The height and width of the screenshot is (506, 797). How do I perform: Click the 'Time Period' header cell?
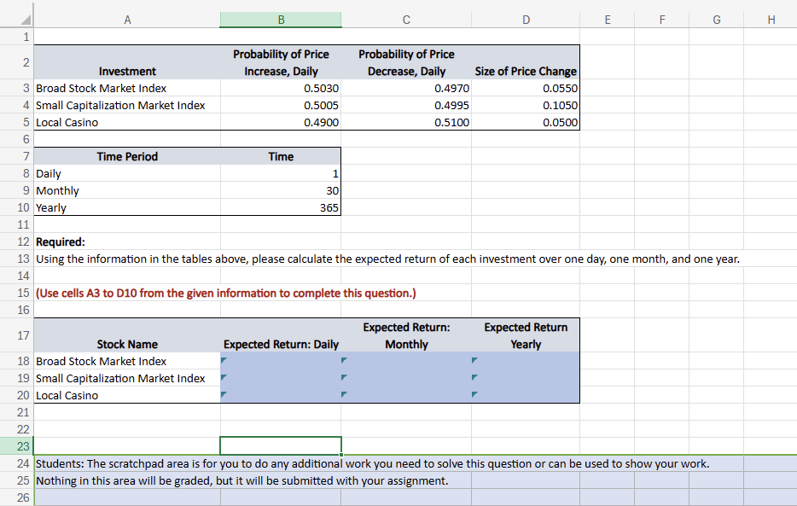[127, 156]
